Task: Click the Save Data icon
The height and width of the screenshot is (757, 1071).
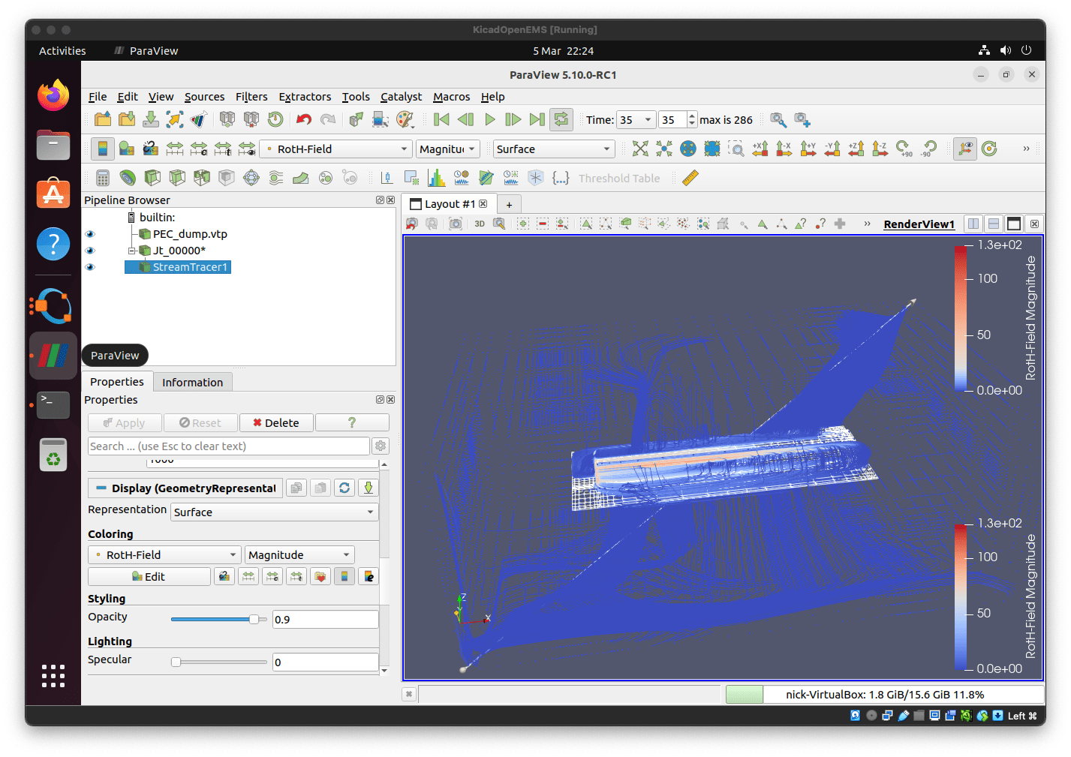Action: 151,119
